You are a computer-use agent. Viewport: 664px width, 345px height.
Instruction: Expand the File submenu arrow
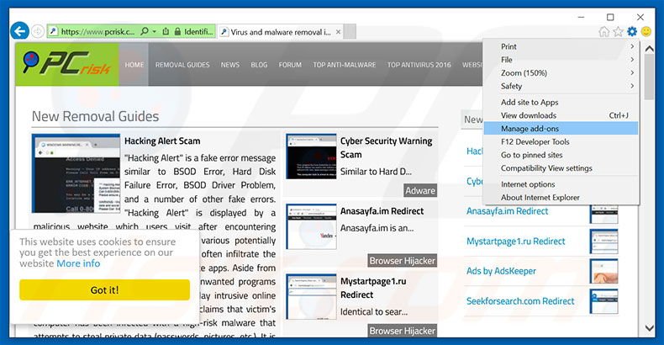(632, 60)
